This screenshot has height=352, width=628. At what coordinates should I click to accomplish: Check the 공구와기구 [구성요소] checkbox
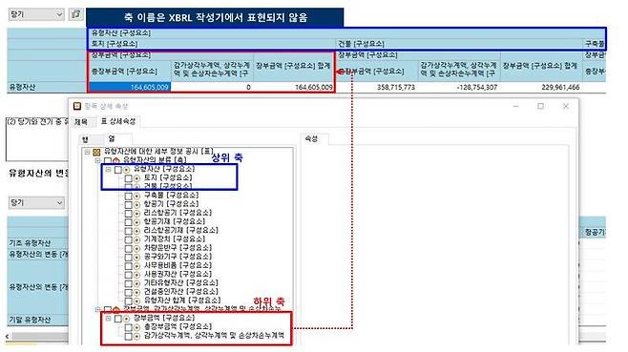click(x=128, y=258)
